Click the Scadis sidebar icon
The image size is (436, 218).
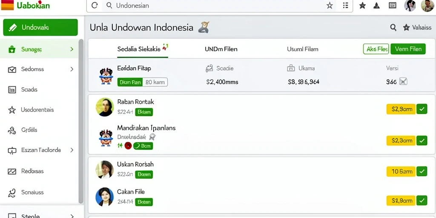point(12,89)
